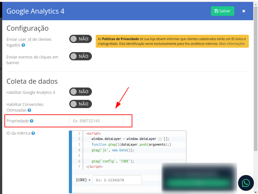
Task: Open help icon next to logados
Action: 23,45
